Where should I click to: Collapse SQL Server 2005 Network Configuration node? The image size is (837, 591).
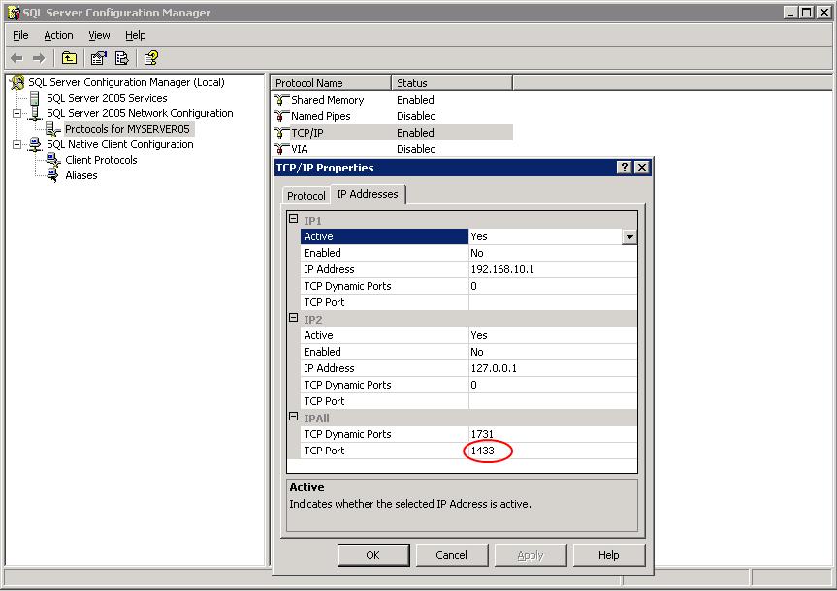tap(16, 113)
